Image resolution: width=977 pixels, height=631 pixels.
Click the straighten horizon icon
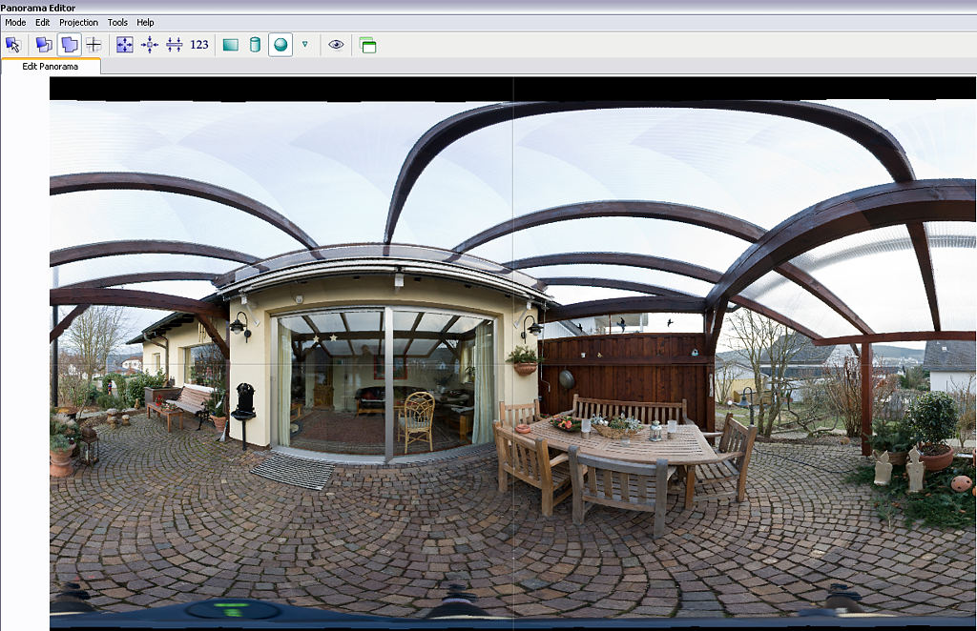pyautogui.click(x=175, y=44)
